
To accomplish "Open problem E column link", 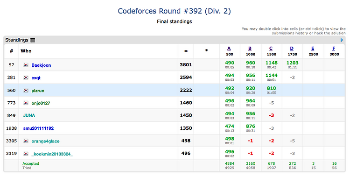I will click(313, 49).
